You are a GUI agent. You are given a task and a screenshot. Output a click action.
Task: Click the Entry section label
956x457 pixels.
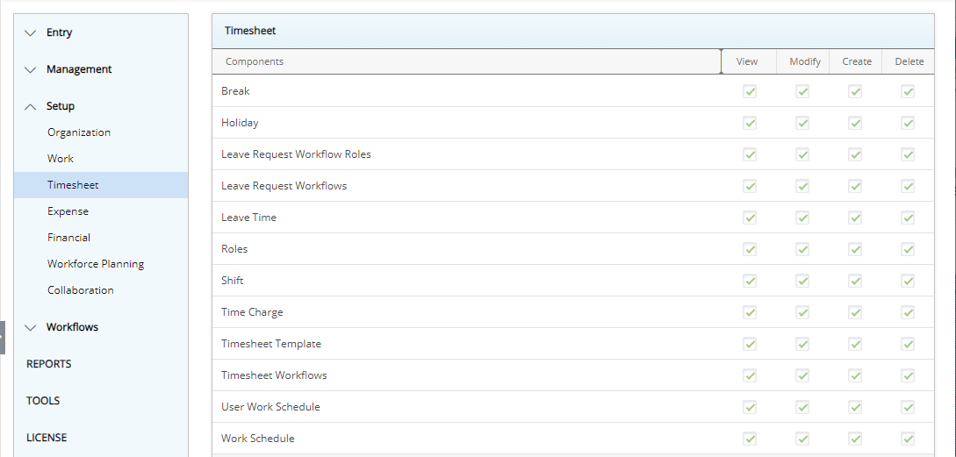pos(59,32)
